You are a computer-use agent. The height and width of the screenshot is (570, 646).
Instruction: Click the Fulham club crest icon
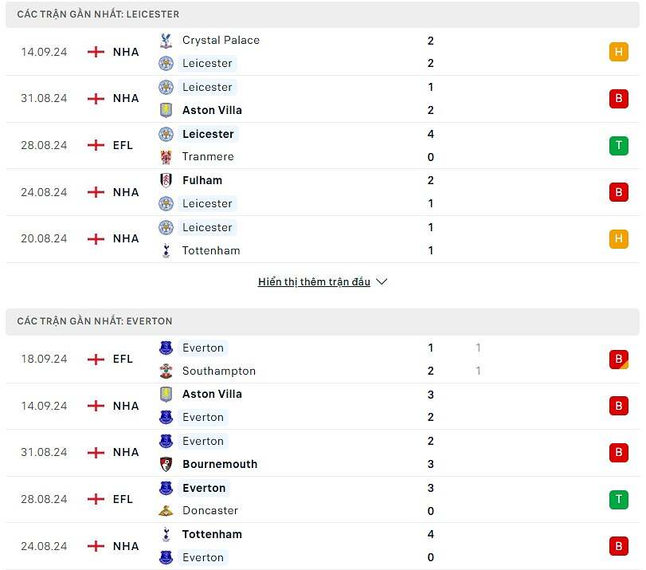pyautogui.click(x=166, y=180)
